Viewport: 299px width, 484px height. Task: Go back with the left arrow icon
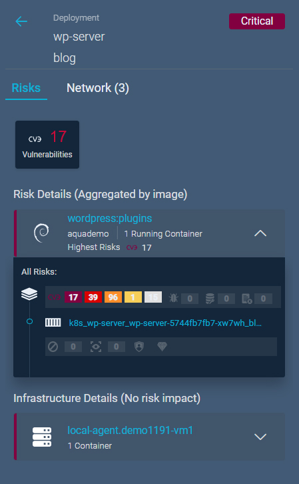21,21
